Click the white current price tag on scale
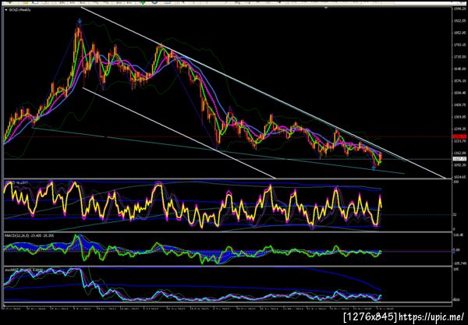 (x=459, y=159)
